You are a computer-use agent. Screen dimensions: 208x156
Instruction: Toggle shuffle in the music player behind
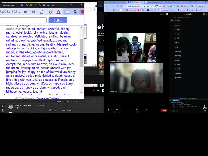tap(94, 90)
